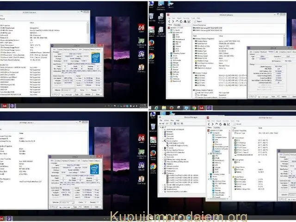Click Back arrow in AIDA64 toolbar above SPD tree

pos(170,21)
